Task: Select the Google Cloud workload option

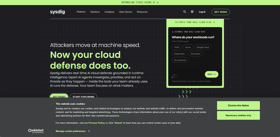Action: point(203,47)
